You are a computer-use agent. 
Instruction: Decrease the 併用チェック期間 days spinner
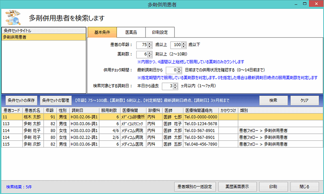point(178,72)
